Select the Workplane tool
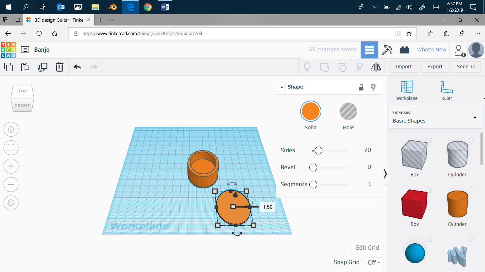The height and width of the screenshot is (272, 485). click(x=407, y=90)
